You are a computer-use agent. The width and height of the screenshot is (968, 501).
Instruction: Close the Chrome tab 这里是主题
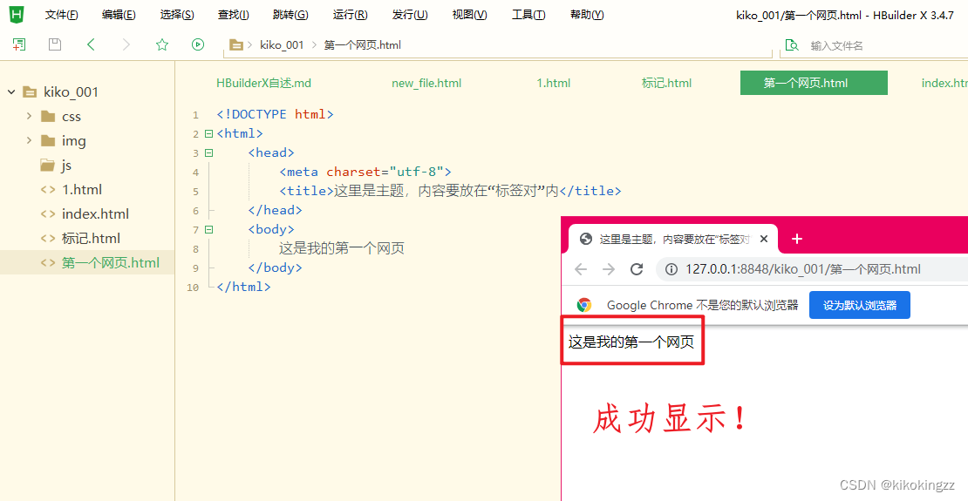[x=764, y=239]
